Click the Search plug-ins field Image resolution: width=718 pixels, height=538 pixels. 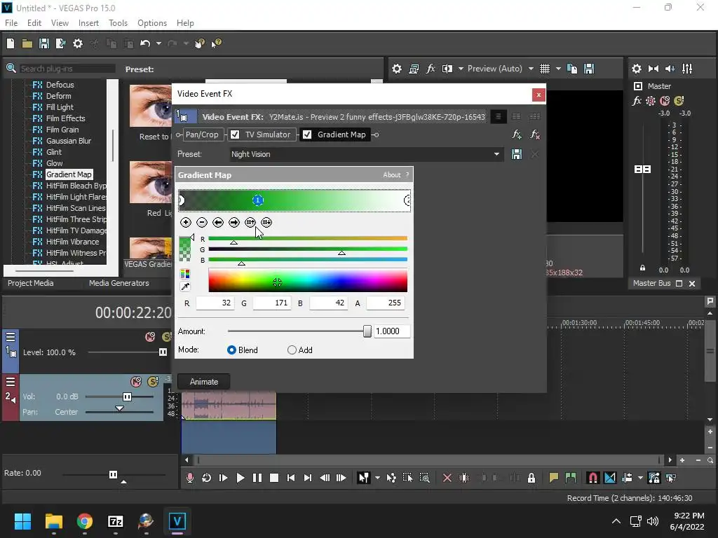(67, 69)
